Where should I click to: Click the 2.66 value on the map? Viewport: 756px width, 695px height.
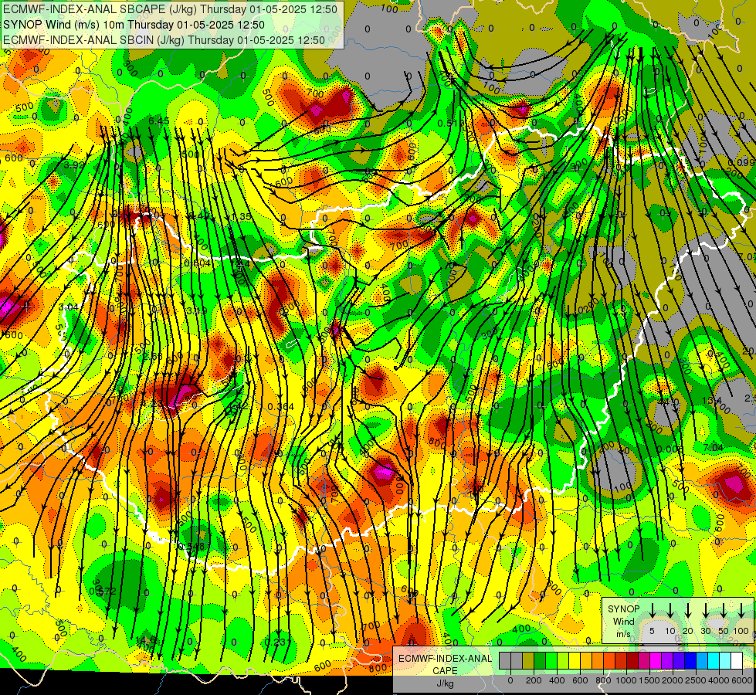click(153, 357)
